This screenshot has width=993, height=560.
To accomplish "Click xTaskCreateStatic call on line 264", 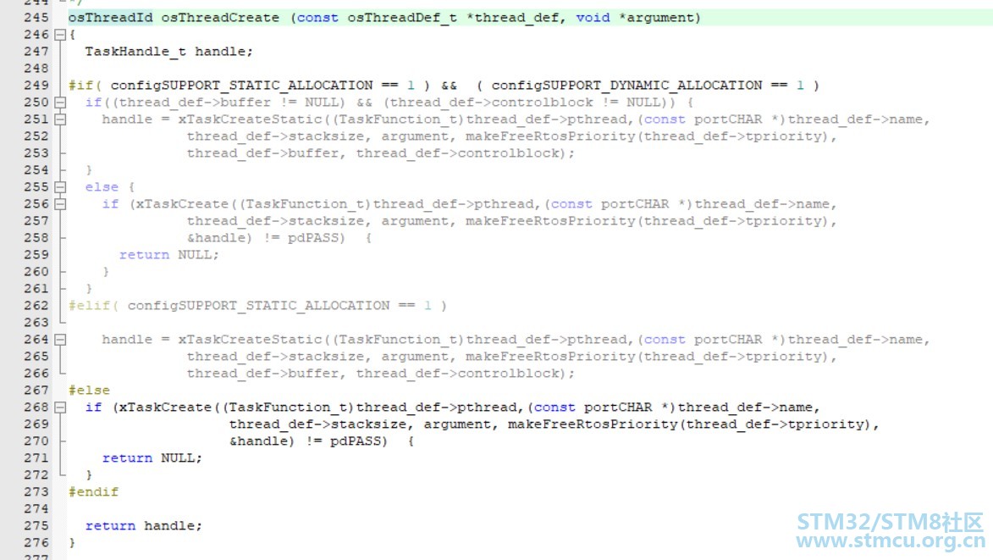I will [x=250, y=340].
